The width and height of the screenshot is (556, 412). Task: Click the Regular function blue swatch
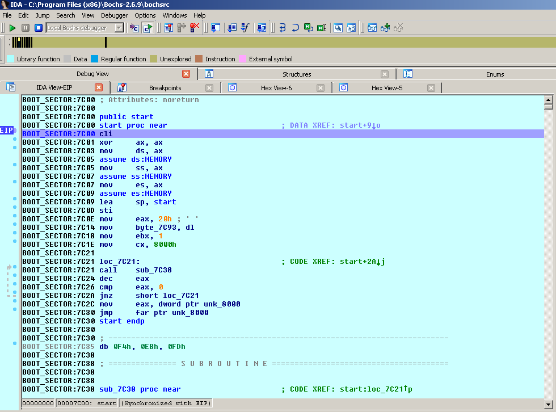tap(94, 59)
